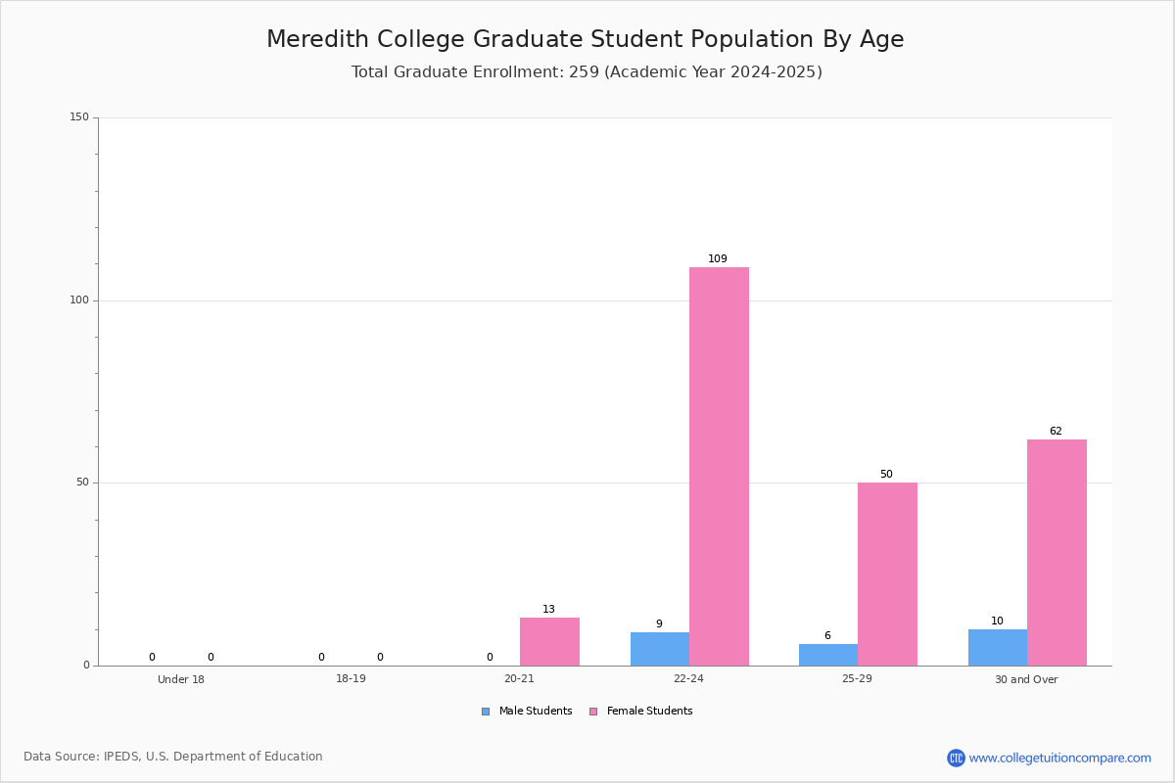Toggle the Male Students legend item

(x=527, y=712)
